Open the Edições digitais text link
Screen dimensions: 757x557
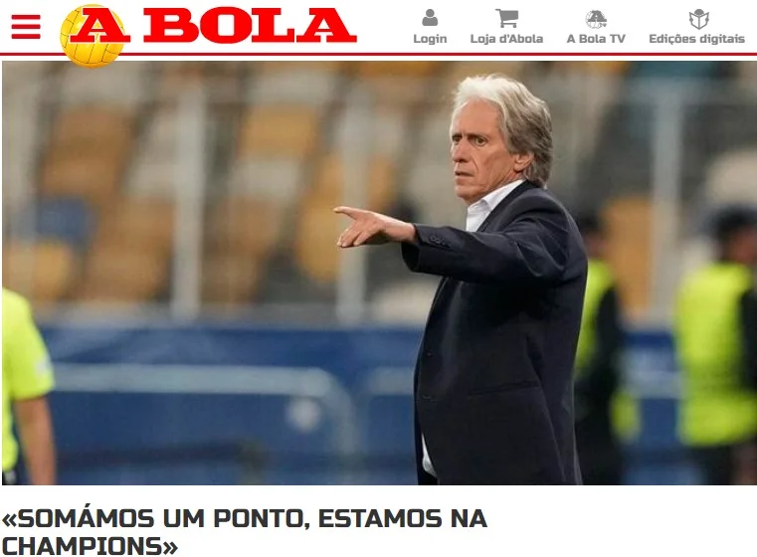(696, 39)
